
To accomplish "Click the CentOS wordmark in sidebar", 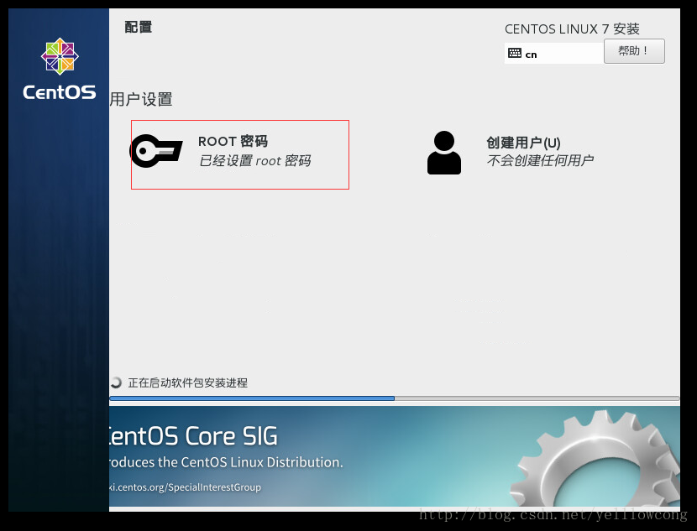I will (x=60, y=92).
